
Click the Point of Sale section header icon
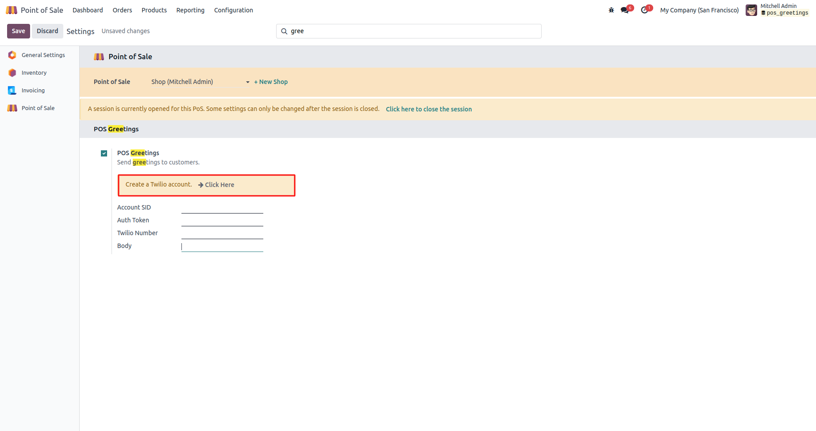pos(99,57)
